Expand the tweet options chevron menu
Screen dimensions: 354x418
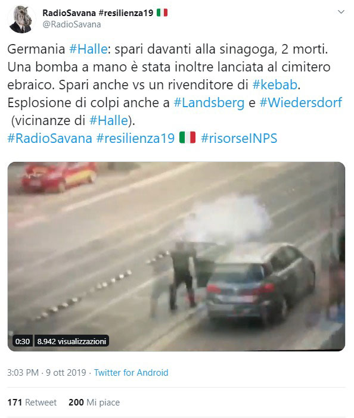[341, 12]
